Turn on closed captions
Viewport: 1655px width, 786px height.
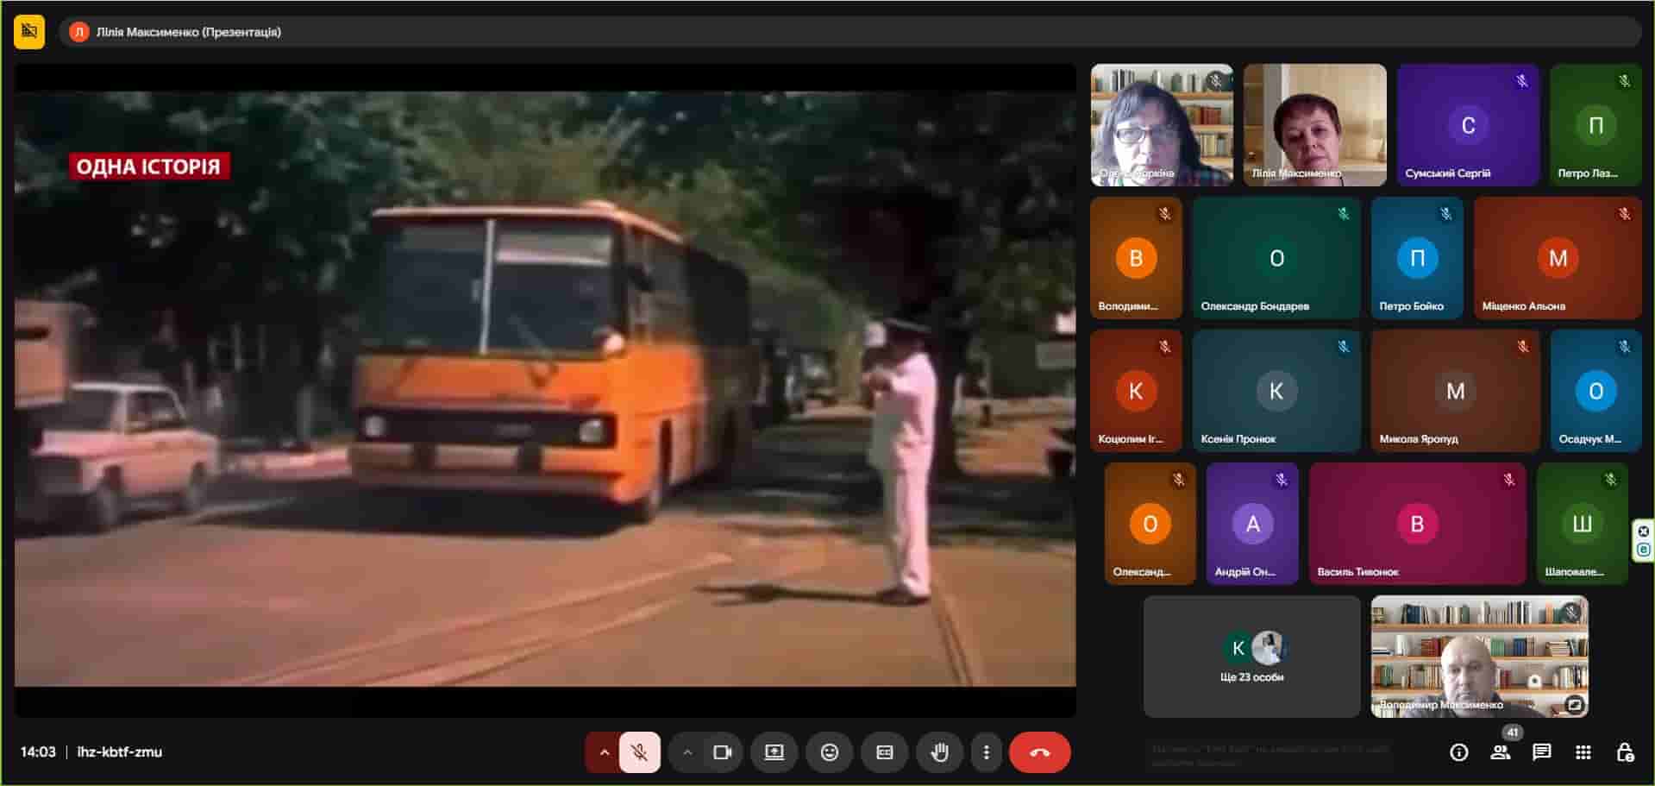(884, 752)
